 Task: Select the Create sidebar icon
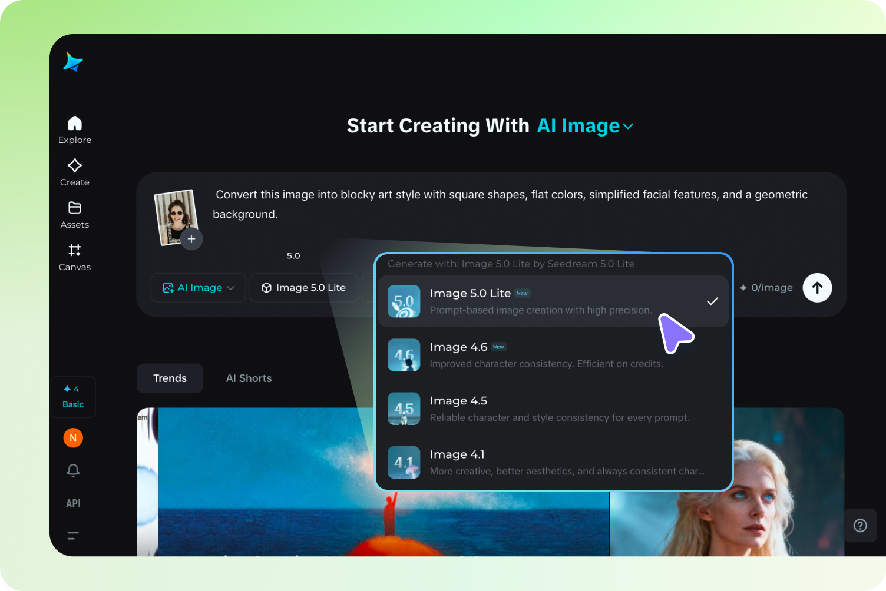(x=74, y=171)
